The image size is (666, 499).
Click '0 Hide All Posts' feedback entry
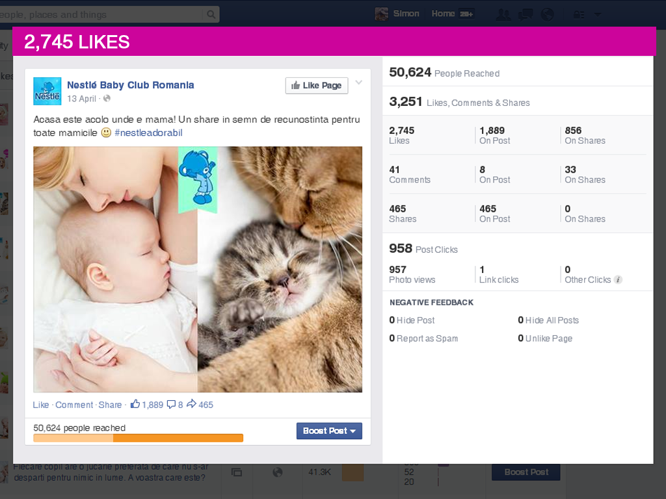click(548, 320)
